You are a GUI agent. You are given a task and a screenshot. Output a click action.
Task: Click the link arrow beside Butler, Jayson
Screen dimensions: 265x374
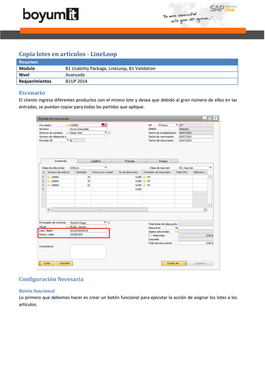(x=68, y=227)
